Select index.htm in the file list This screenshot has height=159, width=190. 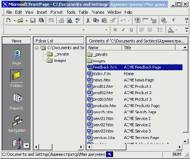[102, 74]
